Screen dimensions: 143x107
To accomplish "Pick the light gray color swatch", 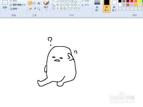I will coord(124,5).
